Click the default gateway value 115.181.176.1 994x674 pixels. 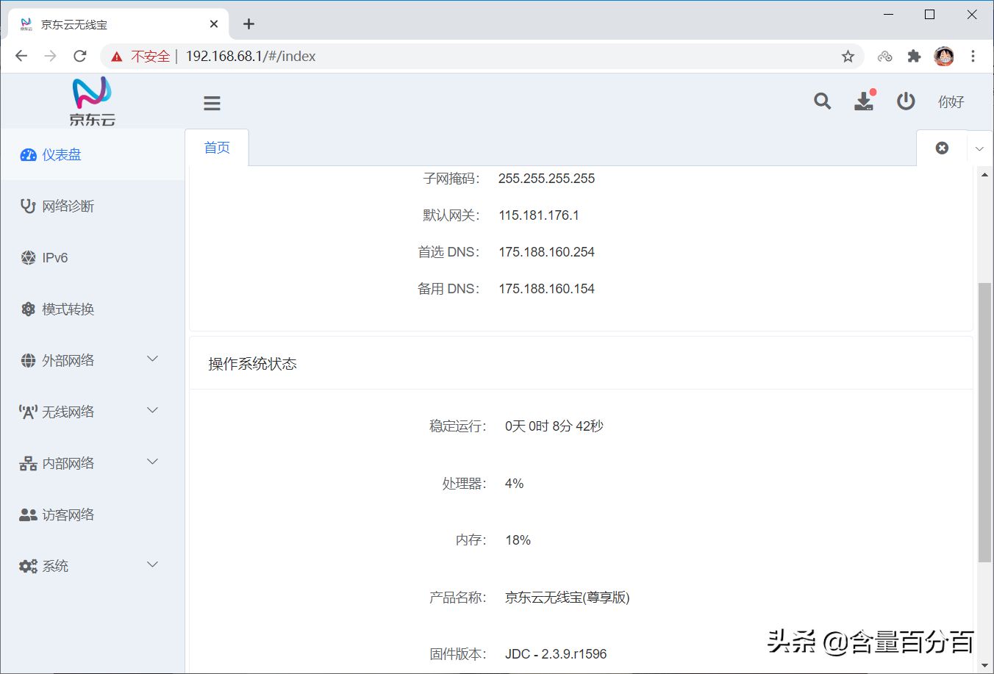pos(539,215)
